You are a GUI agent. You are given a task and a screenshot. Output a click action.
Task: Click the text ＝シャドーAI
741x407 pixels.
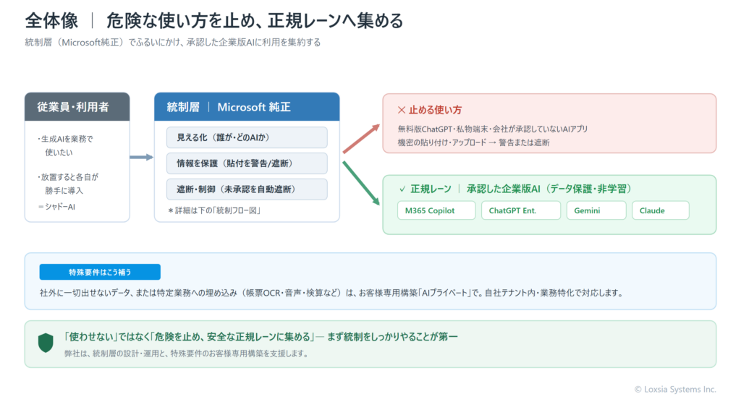click(56, 207)
